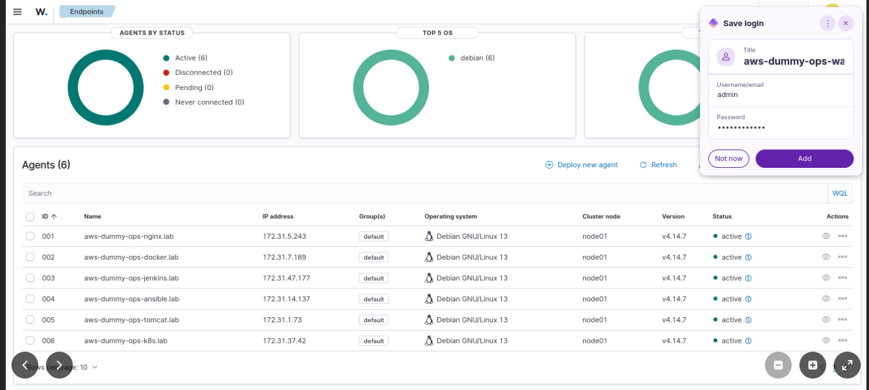The width and height of the screenshot is (869, 390).
Task: Sort by Status column header
Action: (x=722, y=216)
